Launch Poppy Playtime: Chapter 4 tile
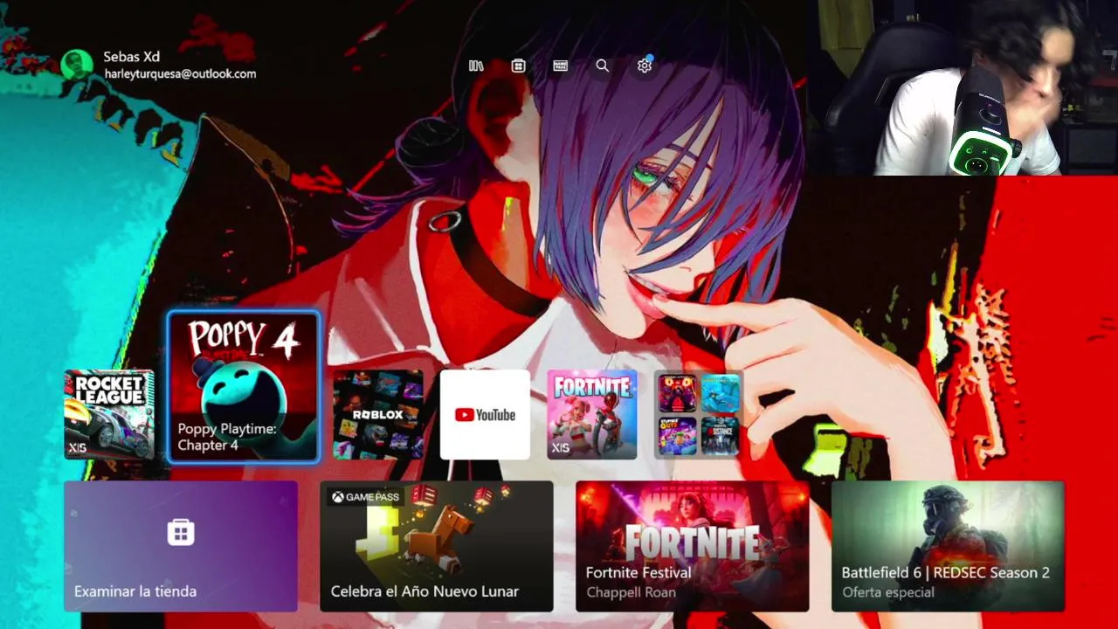The image size is (1118, 629). click(244, 386)
